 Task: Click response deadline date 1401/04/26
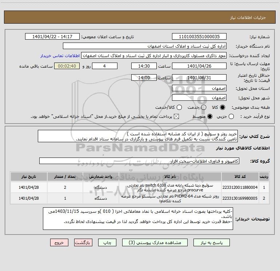(x=199, y=66)
